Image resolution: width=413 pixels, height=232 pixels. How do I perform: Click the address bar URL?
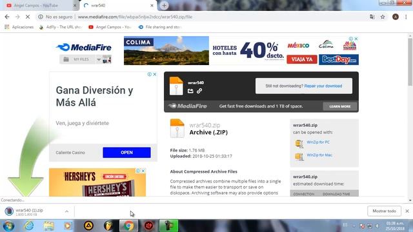pyautogui.click(x=135, y=17)
